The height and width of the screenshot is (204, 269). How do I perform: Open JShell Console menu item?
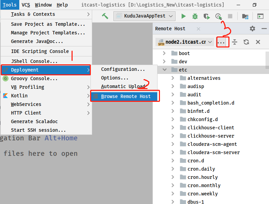(46, 61)
